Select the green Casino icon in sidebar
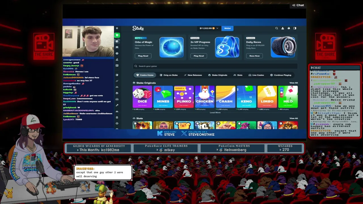 pyautogui.click(x=117, y=35)
